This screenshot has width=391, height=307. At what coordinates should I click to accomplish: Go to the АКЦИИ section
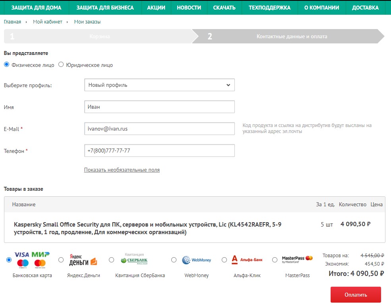[x=156, y=8]
